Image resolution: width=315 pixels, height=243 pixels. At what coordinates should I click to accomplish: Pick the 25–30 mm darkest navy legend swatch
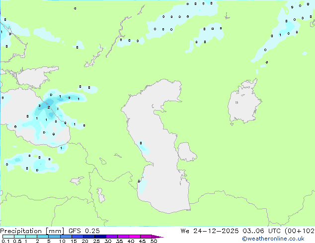click(x=100, y=237)
